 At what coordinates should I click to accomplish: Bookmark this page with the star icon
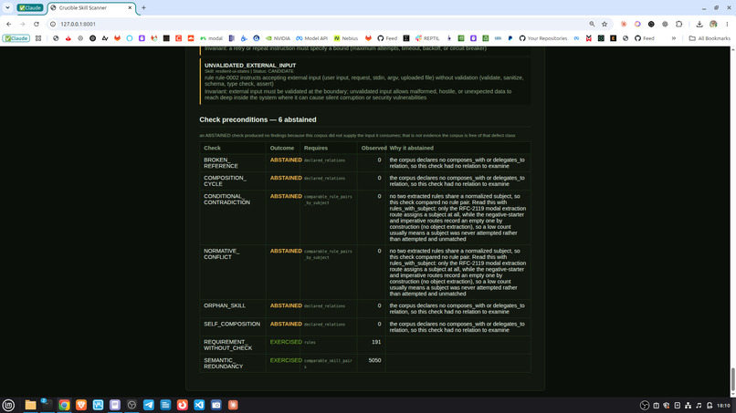click(x=605, y=24)
